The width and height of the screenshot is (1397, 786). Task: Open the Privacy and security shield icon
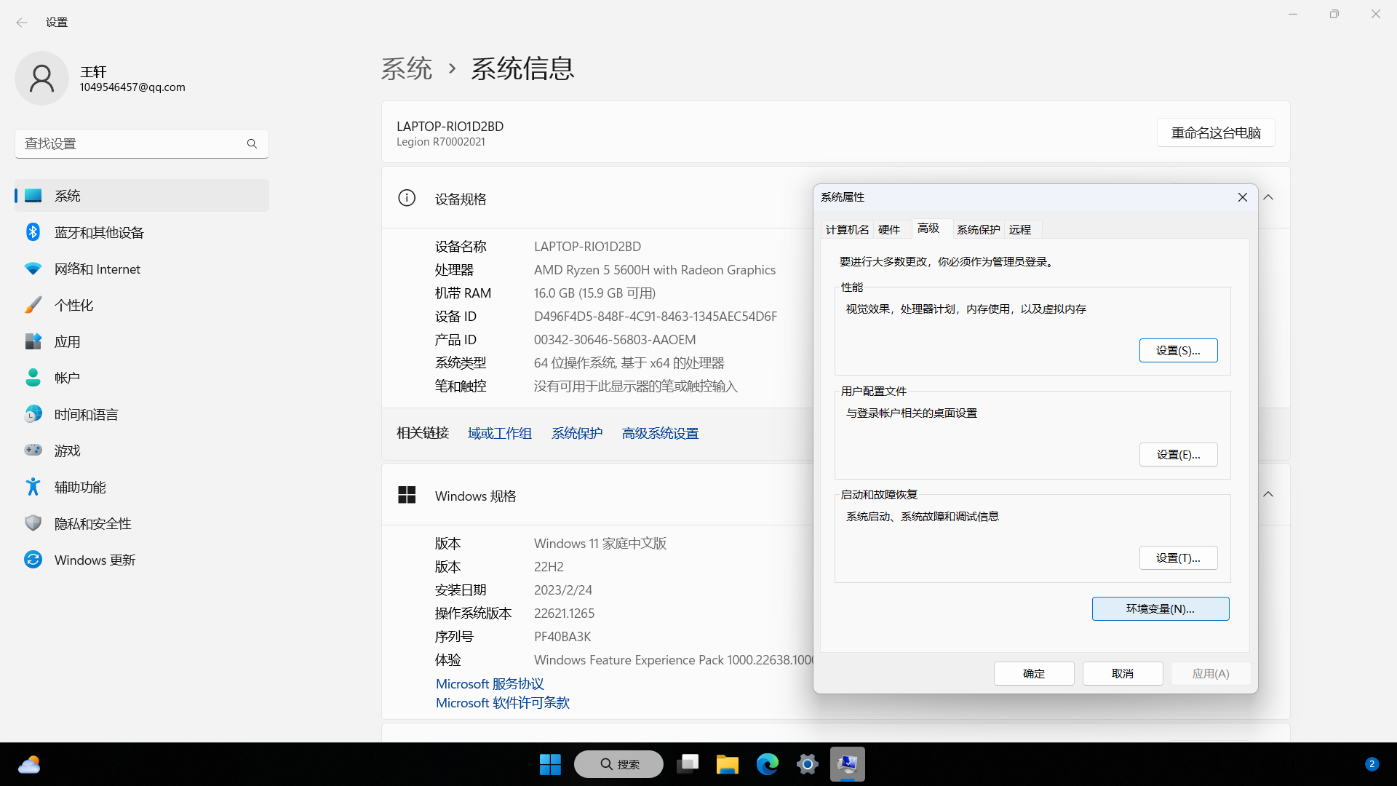pos(33,523)
